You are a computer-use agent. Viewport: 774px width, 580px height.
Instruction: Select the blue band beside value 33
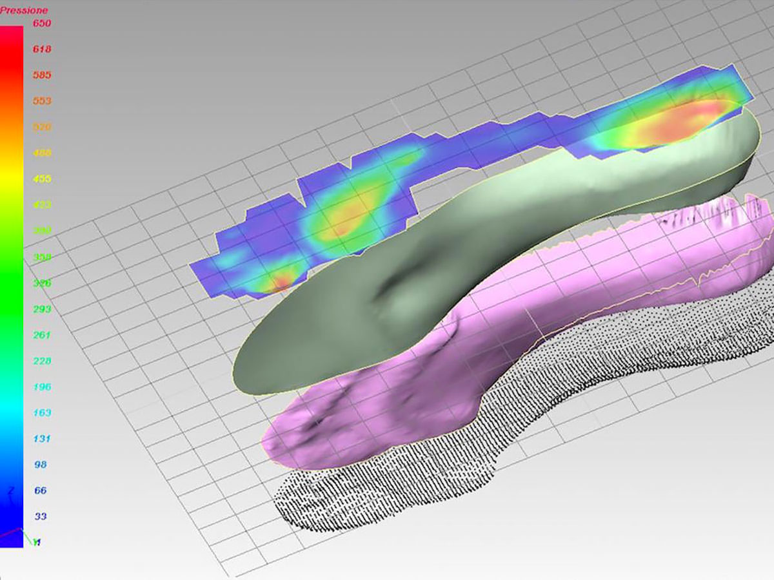pos(12,517)
